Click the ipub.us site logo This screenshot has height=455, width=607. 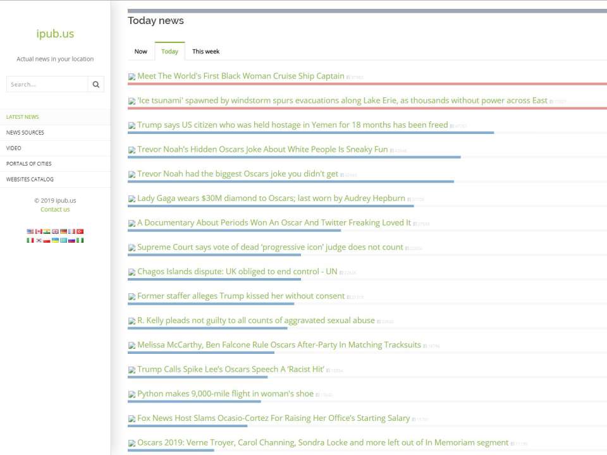55,34
